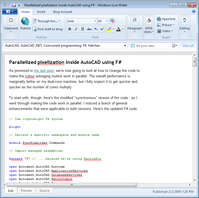
Task: Switch to the Insert ribbon tab
Action: pos(41,12)
